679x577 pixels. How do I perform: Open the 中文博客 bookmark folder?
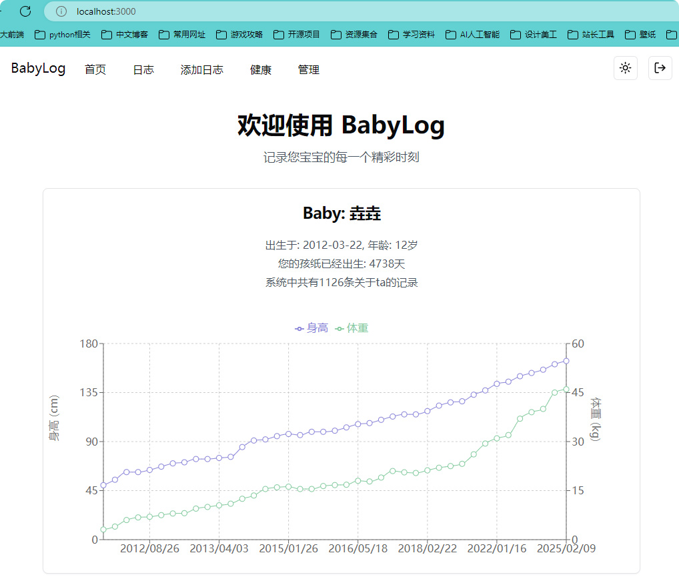125,35
